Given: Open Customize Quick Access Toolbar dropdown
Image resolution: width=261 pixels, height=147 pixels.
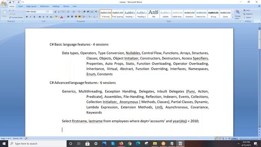Looking at the screenshot, I should coord(23,2).
